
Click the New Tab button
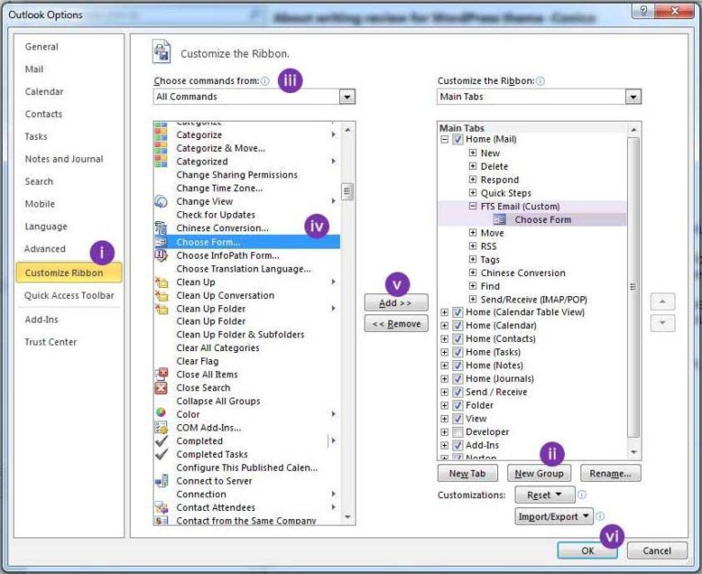pyautogui.click(x=467, y=473)
